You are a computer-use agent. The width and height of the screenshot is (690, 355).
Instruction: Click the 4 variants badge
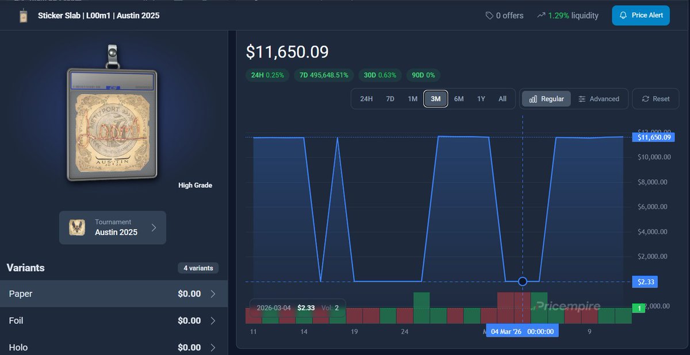point(198,268)
